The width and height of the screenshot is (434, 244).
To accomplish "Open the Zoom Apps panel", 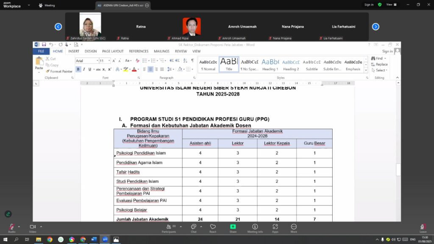I will click(x=275, y=228).
